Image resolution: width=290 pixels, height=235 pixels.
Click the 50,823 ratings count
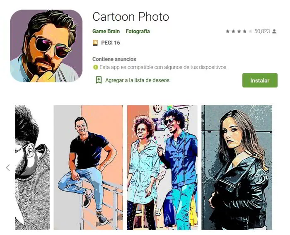click(x=262, y=31)
